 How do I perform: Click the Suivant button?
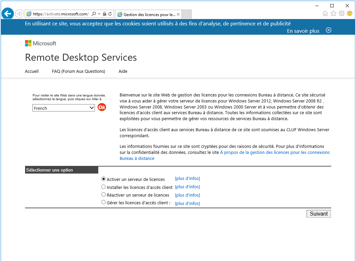click(319, 214)
